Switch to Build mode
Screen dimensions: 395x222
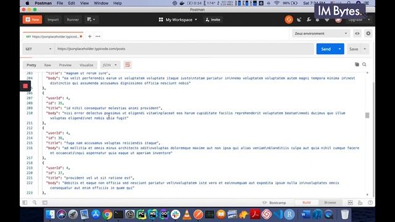[x=306, y=203]
